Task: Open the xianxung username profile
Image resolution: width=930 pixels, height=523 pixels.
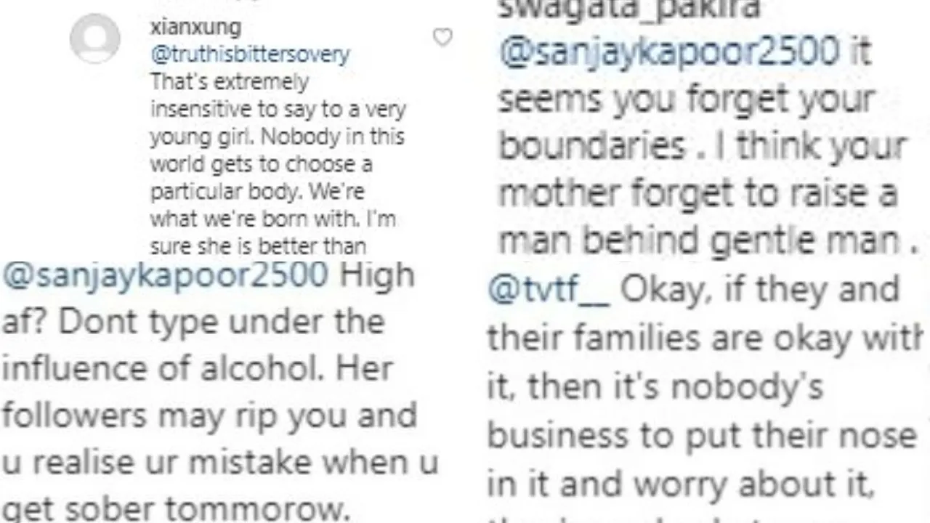Action: [195, 28]
